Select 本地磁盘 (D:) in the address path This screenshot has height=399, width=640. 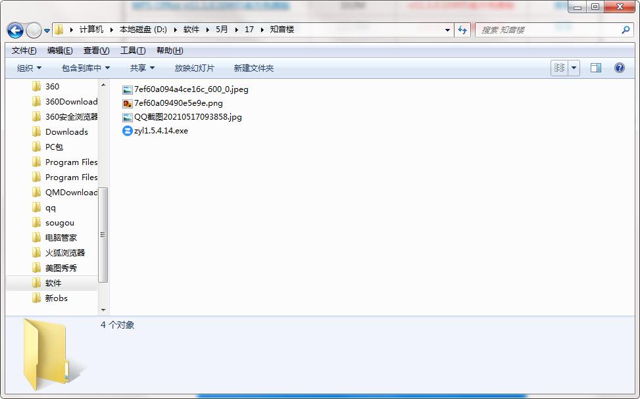click(x=143, y=30)
